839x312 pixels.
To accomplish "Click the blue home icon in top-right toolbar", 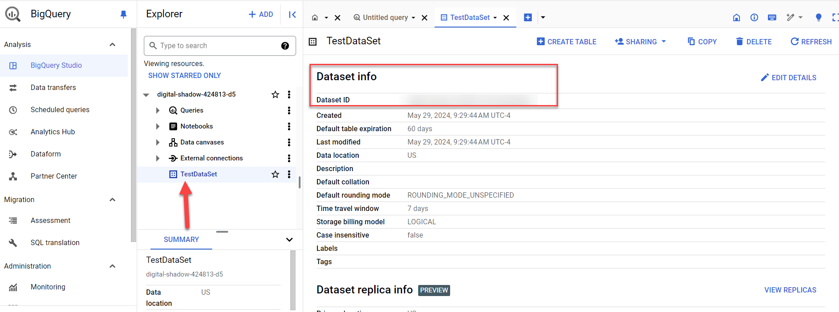I will [x=736, y=17].
